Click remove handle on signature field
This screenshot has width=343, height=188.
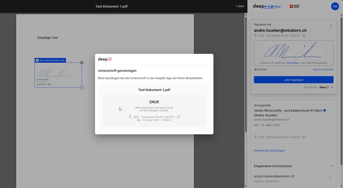click(x=82, y=63)
